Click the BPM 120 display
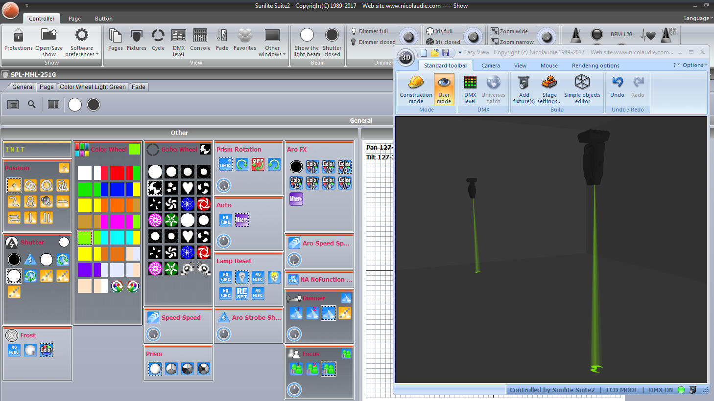Screen dimensions: 714x401 621,34
